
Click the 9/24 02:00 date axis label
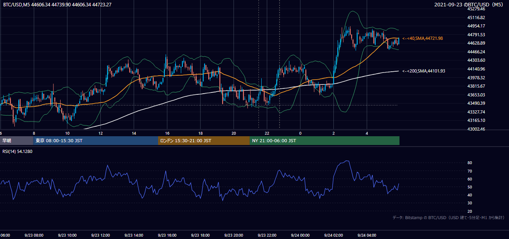[333, 235]
